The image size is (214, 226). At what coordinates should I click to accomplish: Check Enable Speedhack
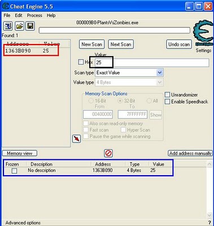(x=167, y=102)
